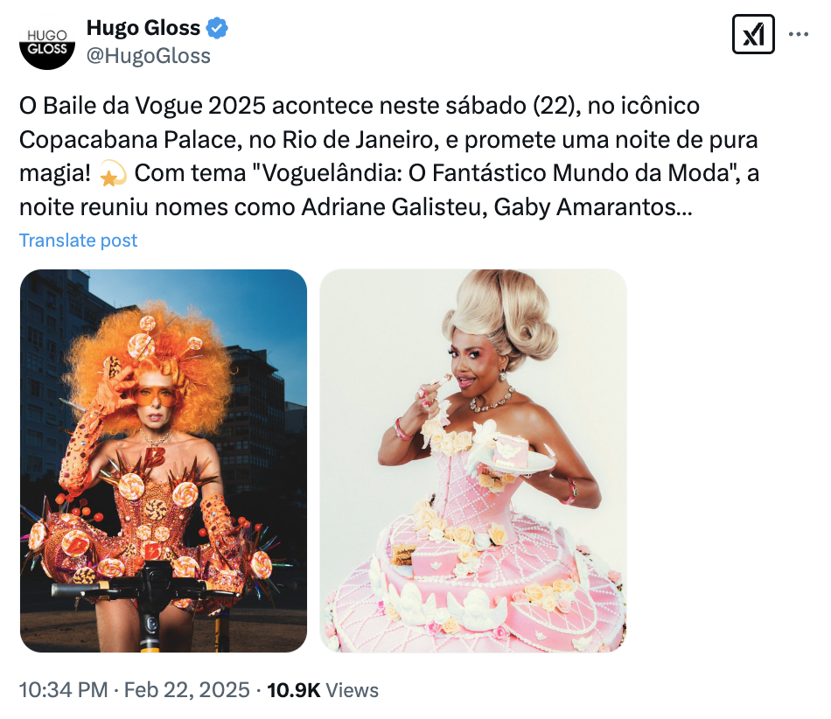
Task: Open the orange-haired candy costume photo
Action: click(164, 460)
